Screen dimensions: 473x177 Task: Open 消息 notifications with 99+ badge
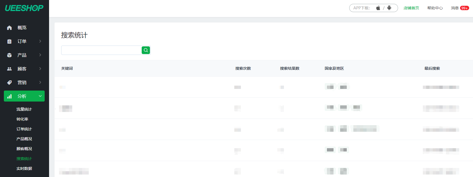[x=459, y=8]
